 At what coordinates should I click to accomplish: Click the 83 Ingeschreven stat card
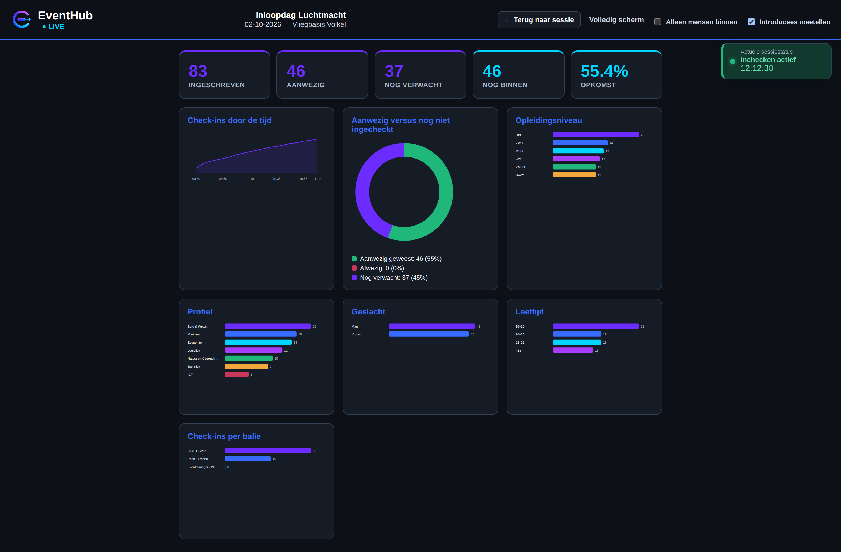pos(224,75)
